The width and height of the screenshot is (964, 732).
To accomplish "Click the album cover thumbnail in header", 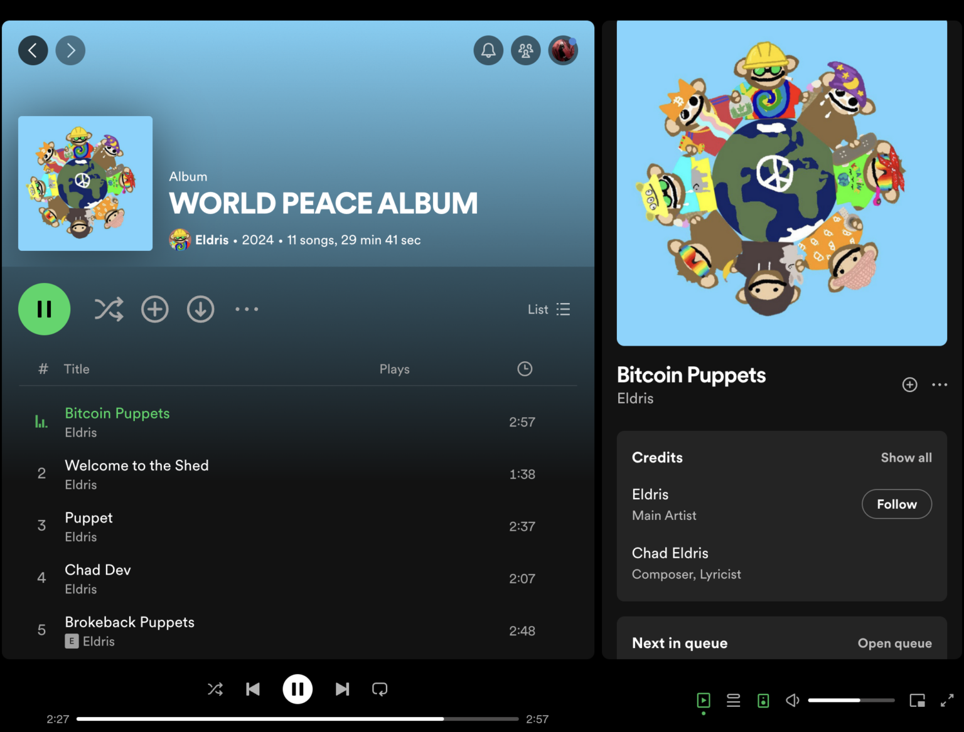I will (85, 183).
